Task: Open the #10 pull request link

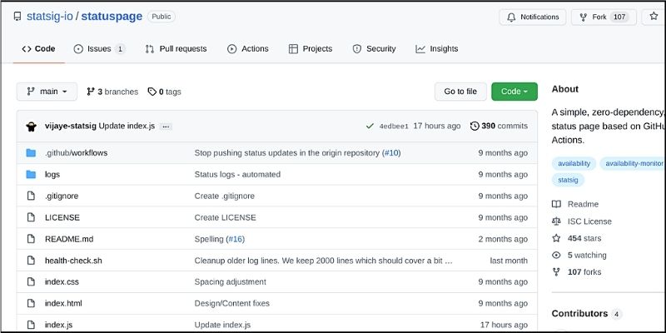Action: click(391, 153)
